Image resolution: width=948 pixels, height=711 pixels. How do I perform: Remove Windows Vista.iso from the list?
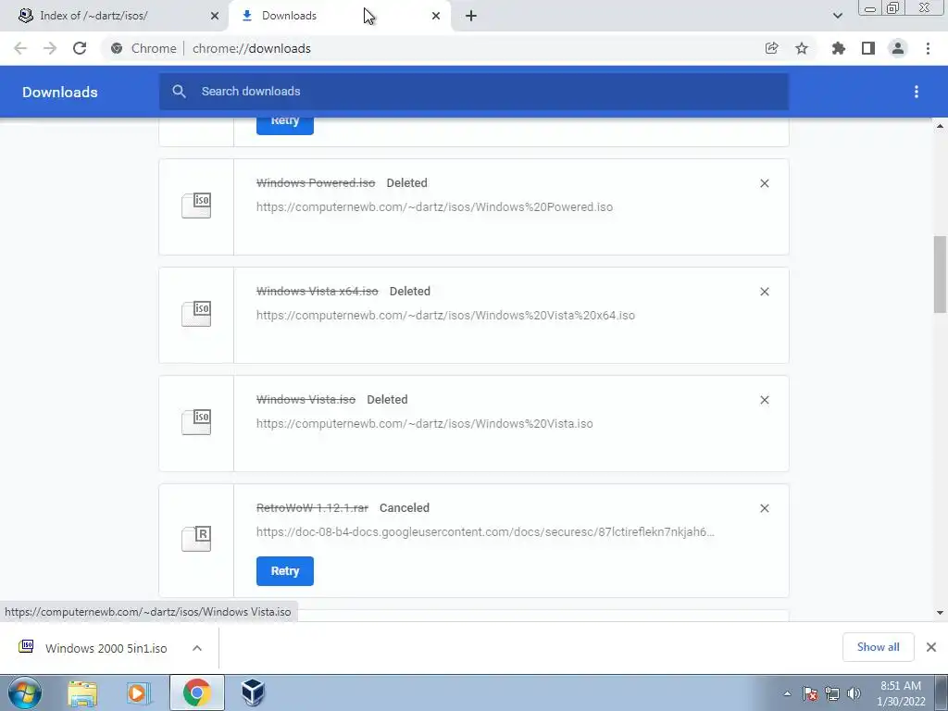tap(764, 400)
